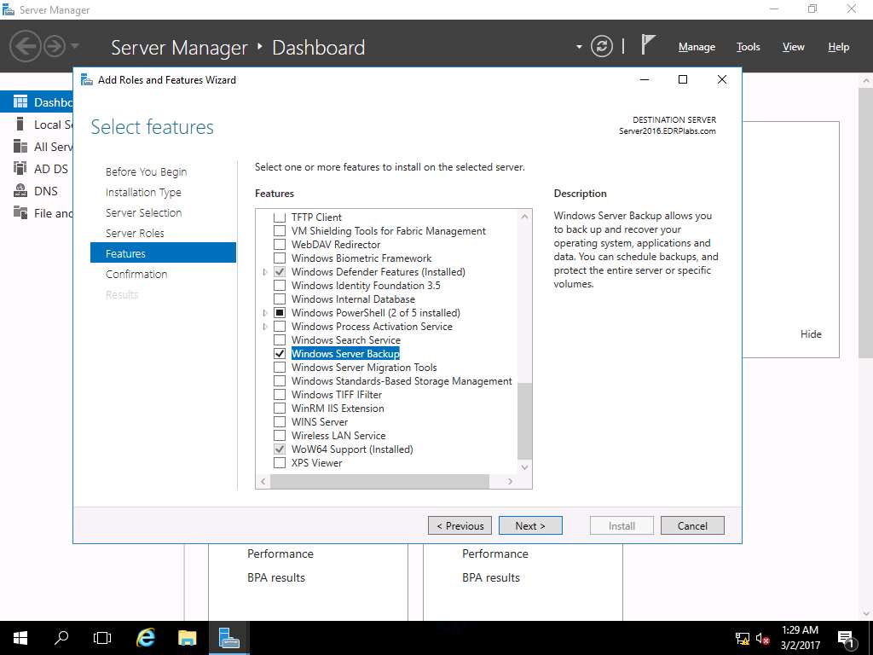Click the taskbar clock and date
The width and height of the screenshot is (873, 655).
click(800, 638)
